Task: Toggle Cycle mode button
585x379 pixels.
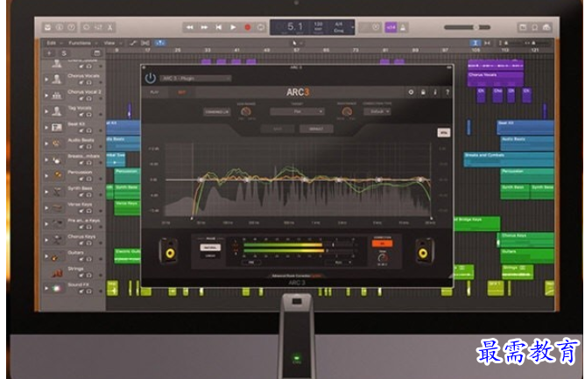Action: [261, 27]
